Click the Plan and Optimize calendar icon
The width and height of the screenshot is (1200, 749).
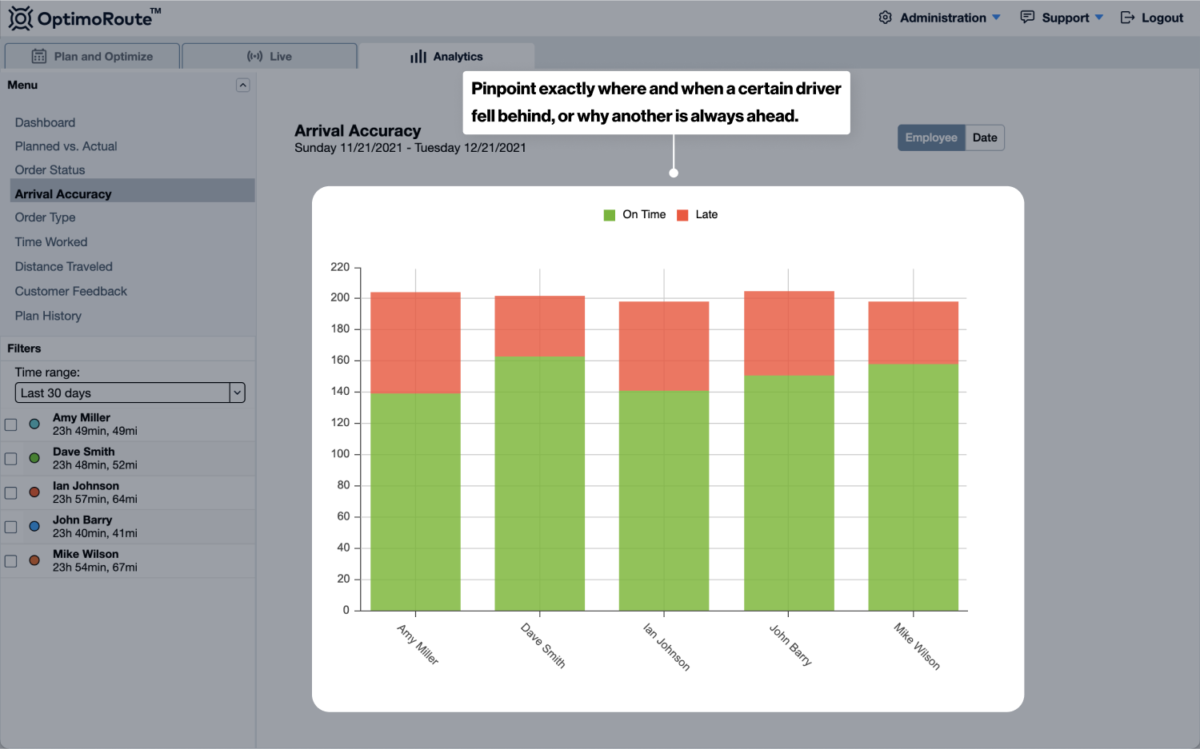coord(38,56)
